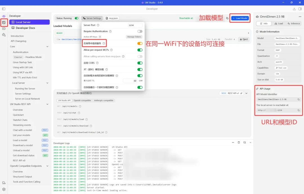This screenshot has height=194, width=304.
Task: Collapse the Core docs section
Action: [x=47, y=46]
